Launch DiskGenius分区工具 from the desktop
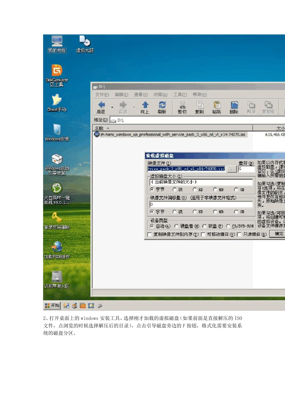Viewport: 285px width, 403px height. click(57, 75)
